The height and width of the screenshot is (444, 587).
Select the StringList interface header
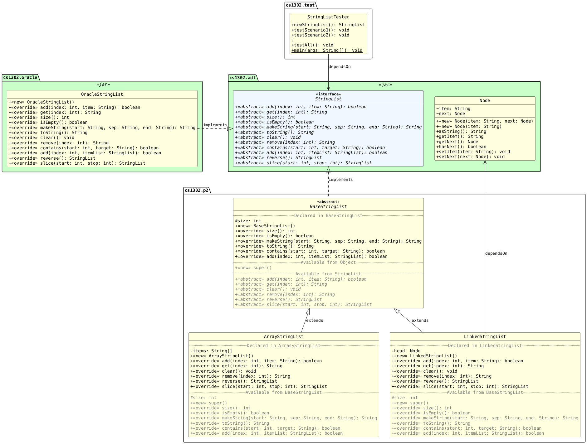click(328, 97)
